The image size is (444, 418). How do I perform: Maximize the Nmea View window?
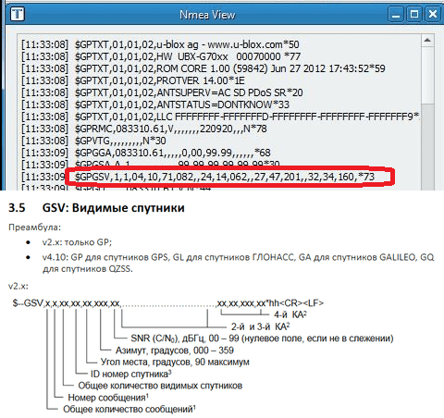coord(414,14)
